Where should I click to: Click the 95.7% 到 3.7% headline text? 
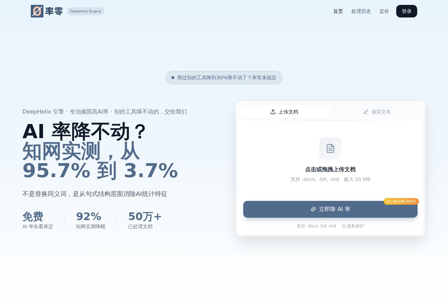coord(100,170)
